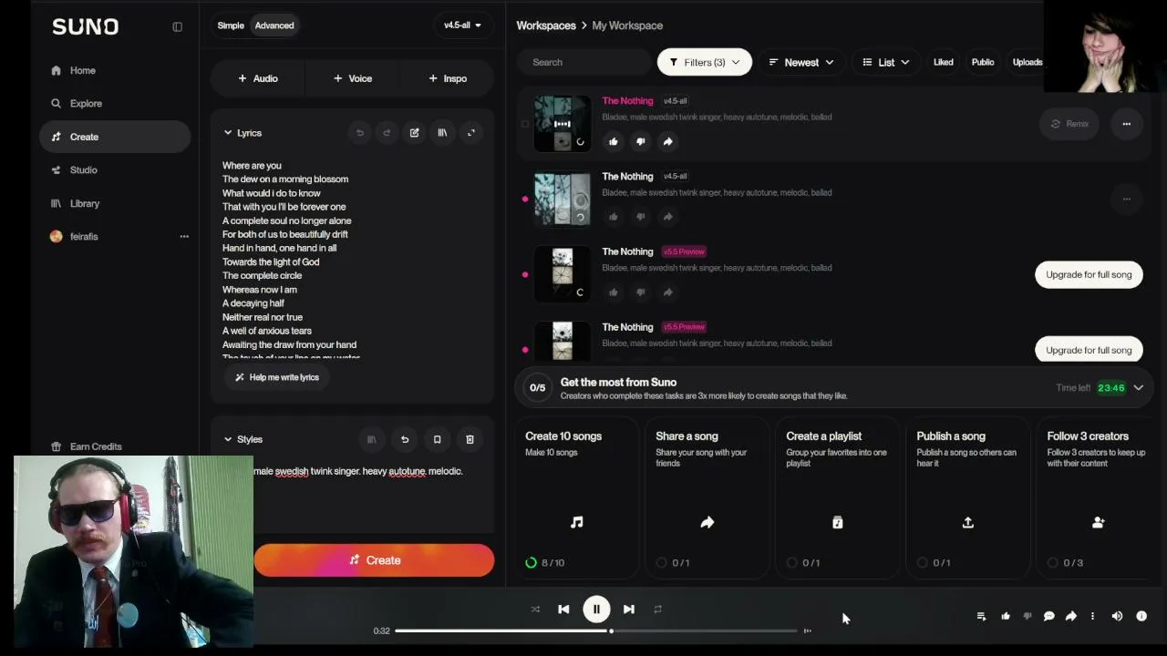Mute the player volume
Viewport: 1167px width, 656px height.
tap(1117, 617)
